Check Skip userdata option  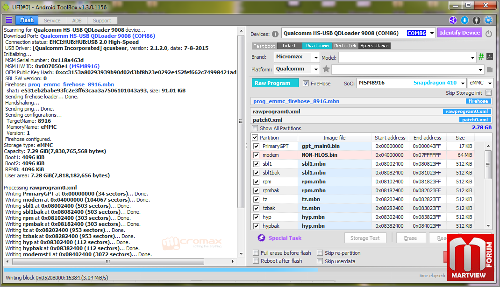[x=320, y=261]
